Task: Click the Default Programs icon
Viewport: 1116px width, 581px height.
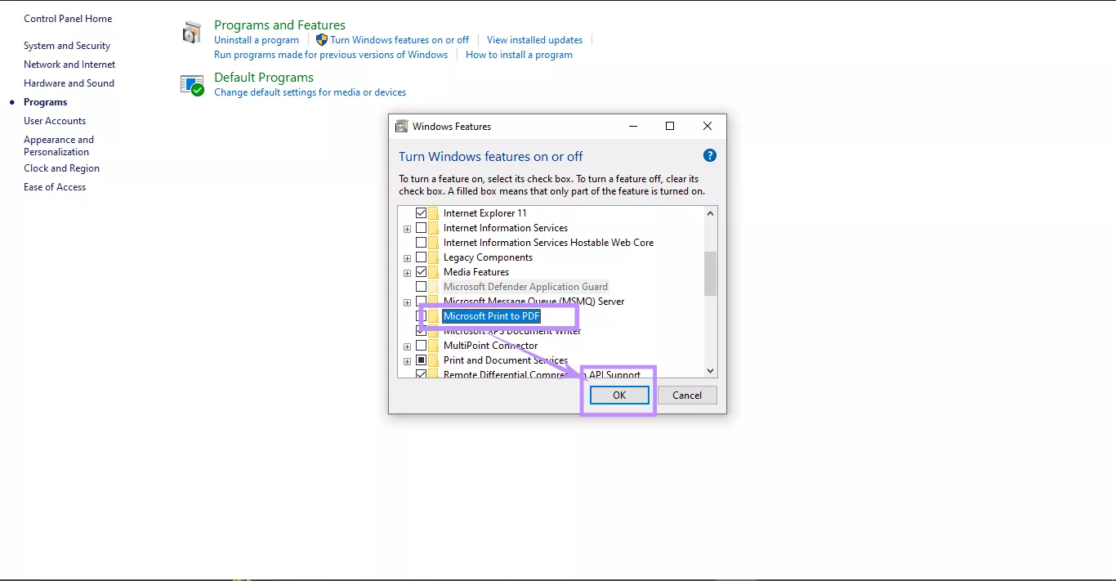Action: (x=192, y=85)
